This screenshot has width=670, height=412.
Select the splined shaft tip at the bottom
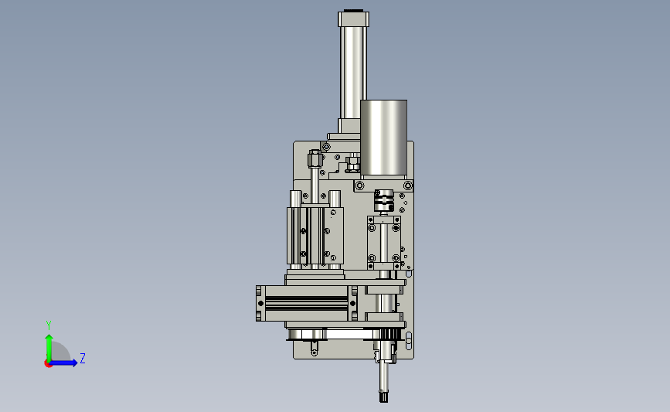[x=384, y=396]
